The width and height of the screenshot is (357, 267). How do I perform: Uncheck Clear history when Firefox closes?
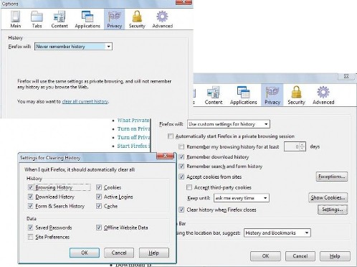[x=181, y=210]
